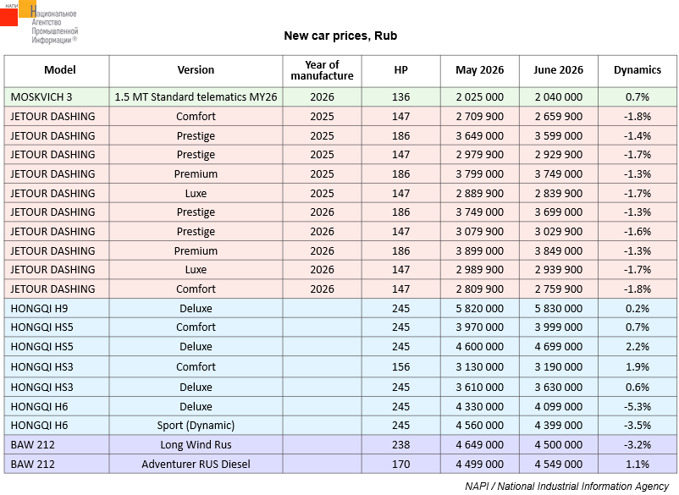679x495 pixels.
Task: Select the 1.5 MT Standard telematics MY26 cell
Action: coord(196,97)
